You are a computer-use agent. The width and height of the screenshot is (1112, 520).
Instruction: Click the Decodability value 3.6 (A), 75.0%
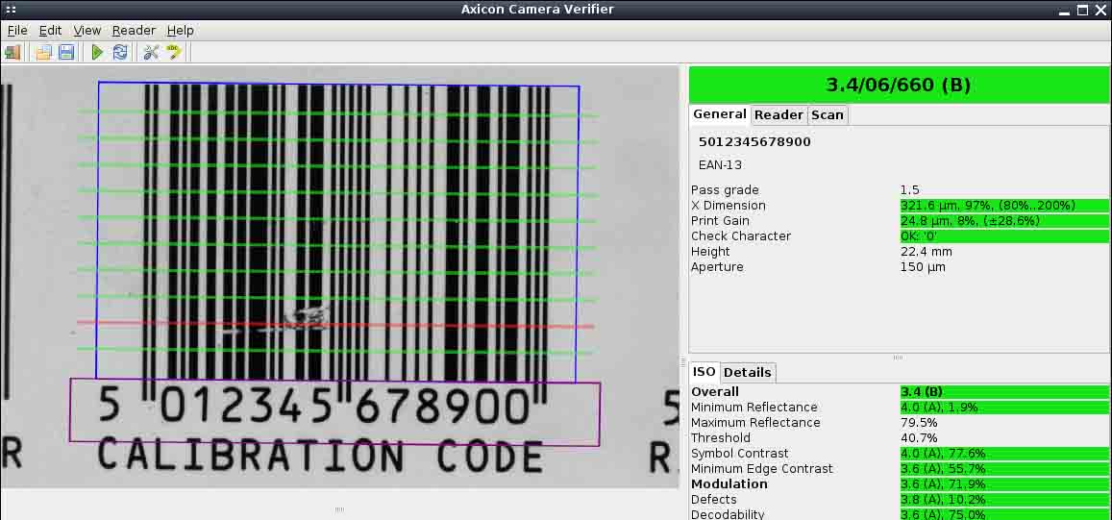[x=1004, y=515]
